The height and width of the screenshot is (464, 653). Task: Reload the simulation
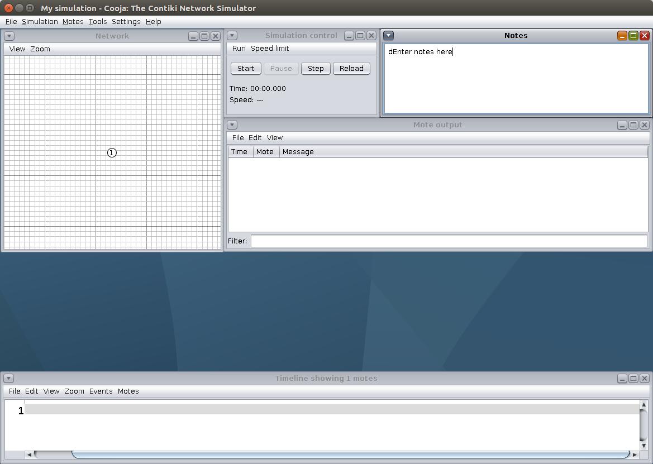[x=351, y=68]
